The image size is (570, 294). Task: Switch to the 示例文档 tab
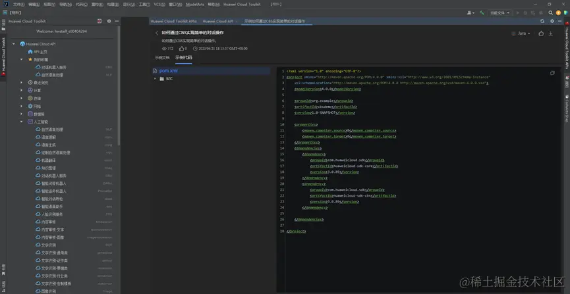(x=162, y=57)
